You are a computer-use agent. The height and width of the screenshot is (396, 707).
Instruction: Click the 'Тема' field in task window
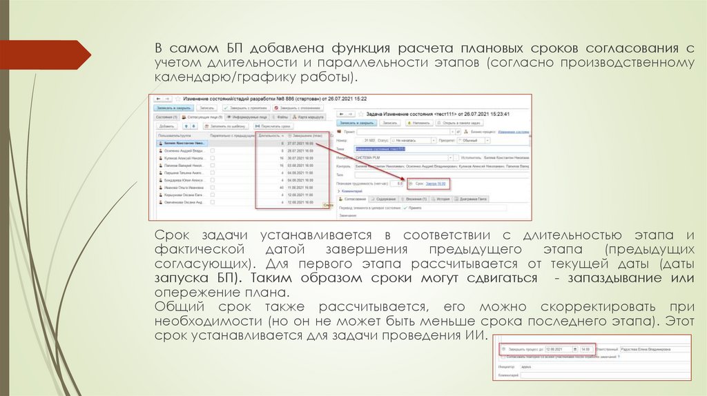point(441,149)
